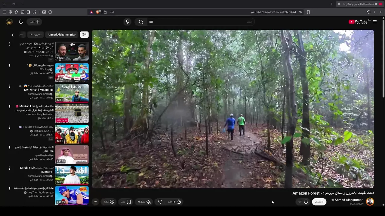Image resolution: width=385 pixels, height=216 pixels.
Task: Save the video to a playlist
Action: tap(126, 202)
